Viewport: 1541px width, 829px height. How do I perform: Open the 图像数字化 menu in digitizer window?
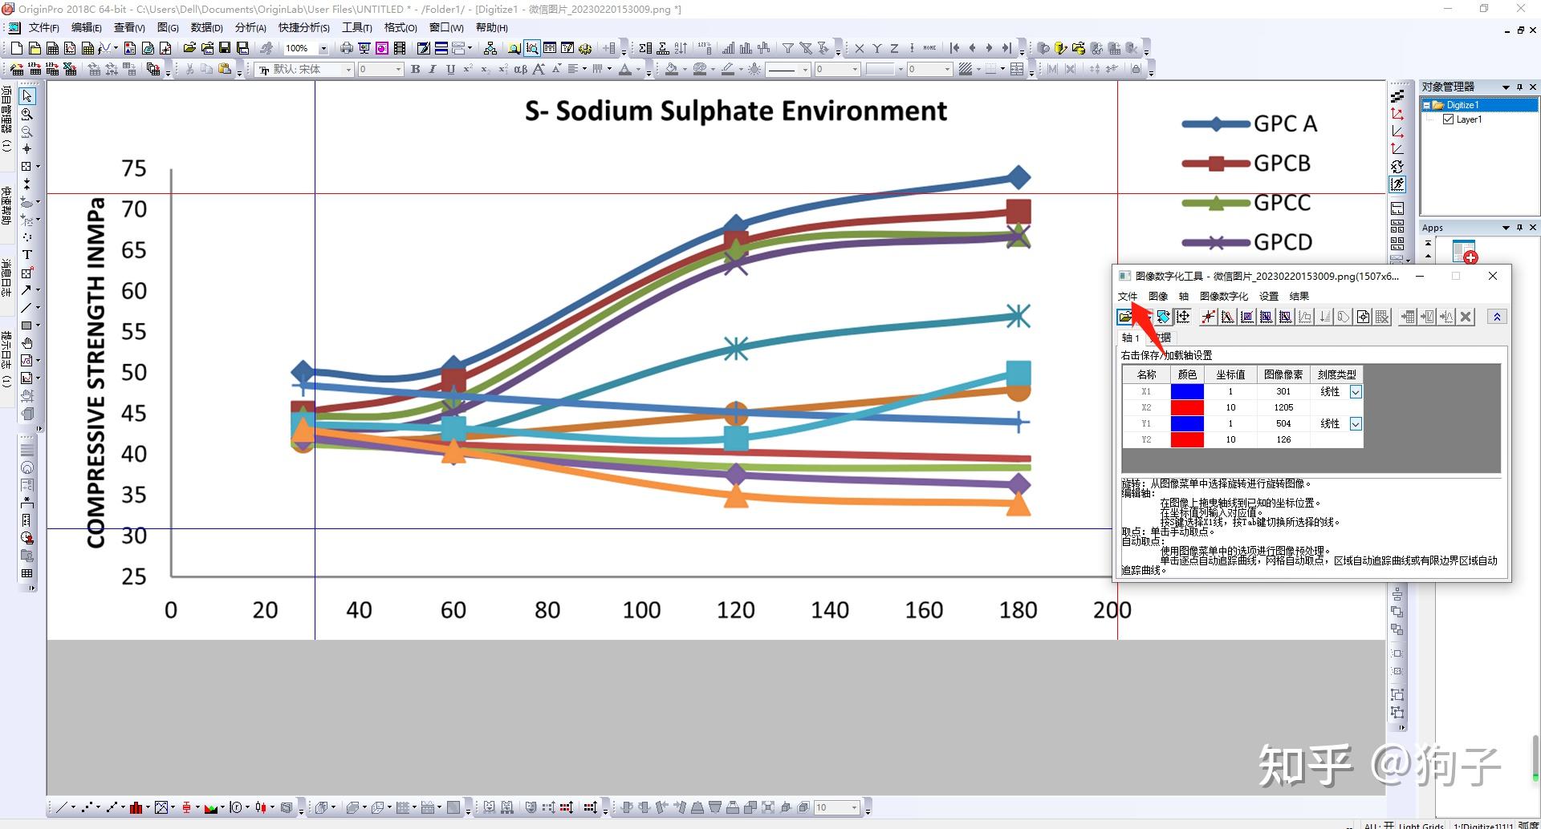tap(1224, 296)
